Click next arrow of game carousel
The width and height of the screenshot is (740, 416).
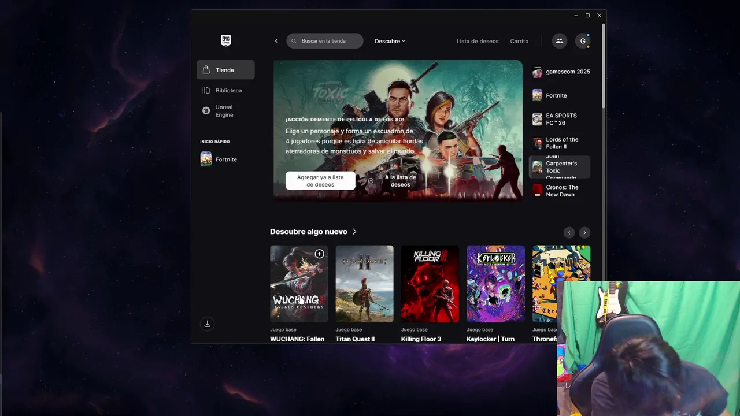584,232
